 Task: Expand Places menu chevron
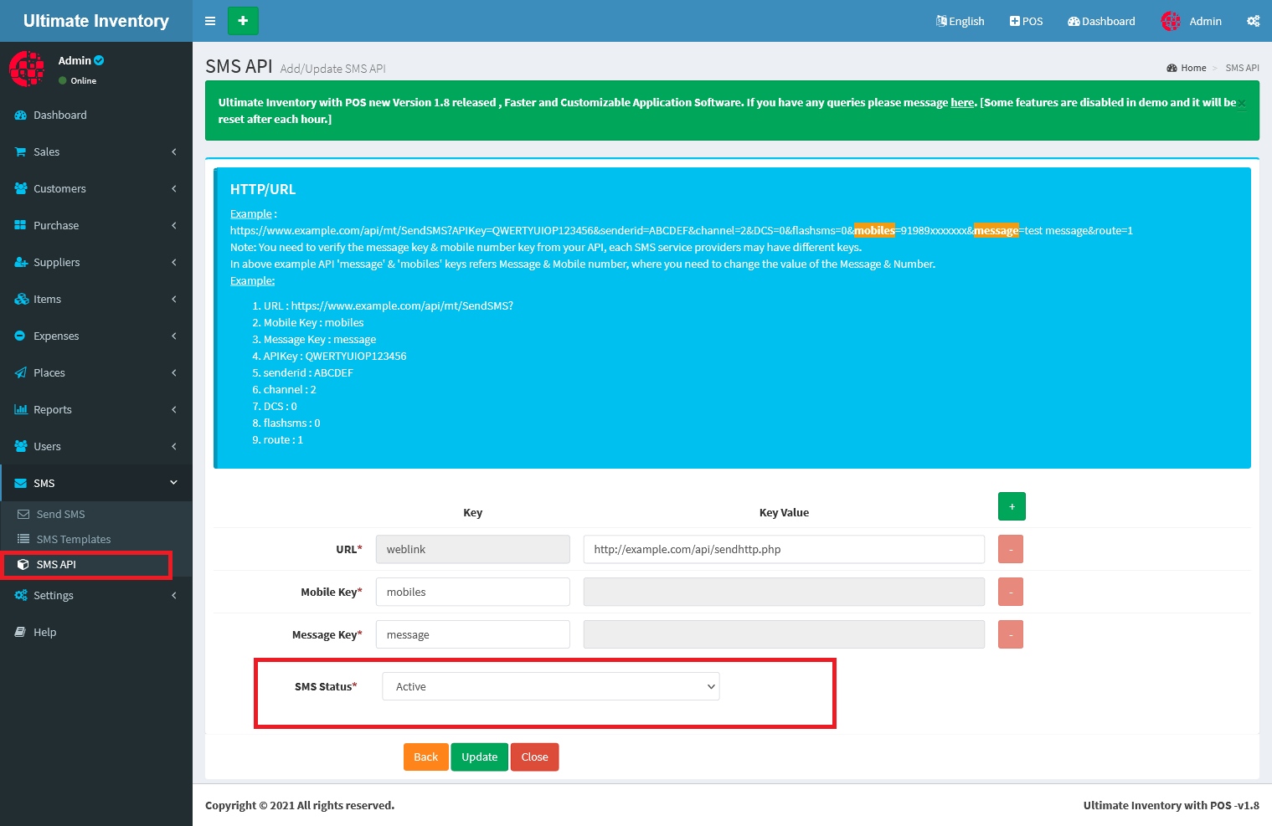coord(174,373)
